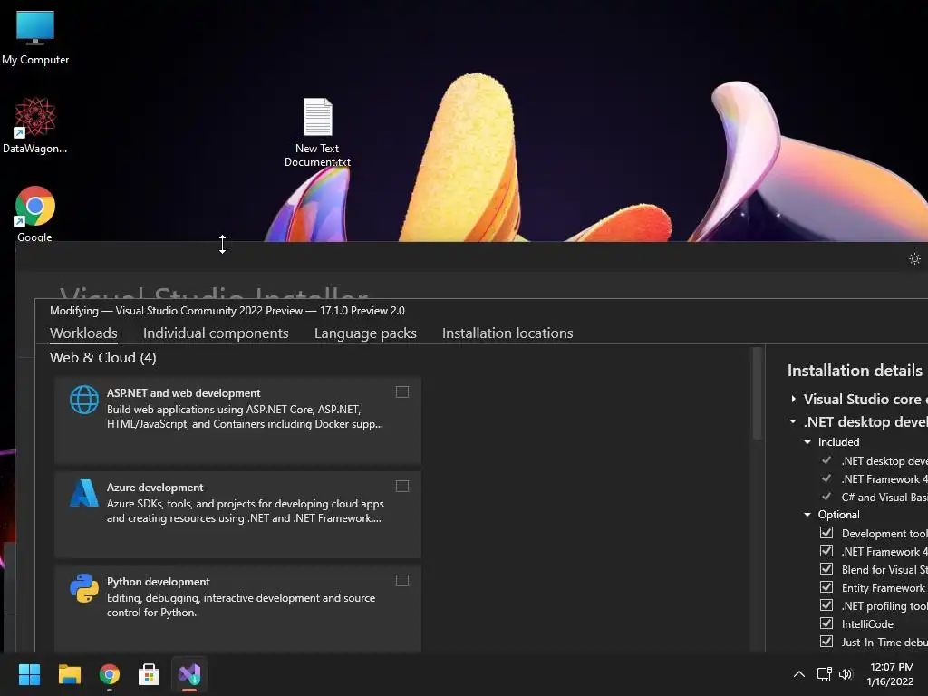Collapse .NET desktop development details
Screen dimensions: 928x696
click(x=793, y=421)
